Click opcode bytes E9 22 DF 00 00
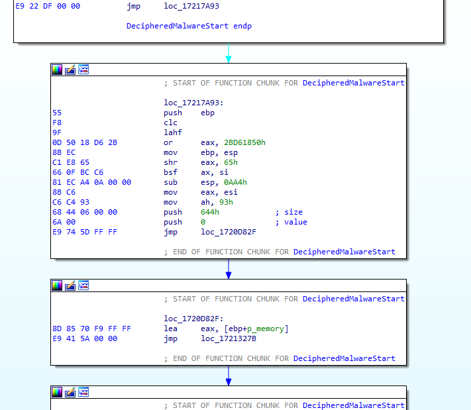The image size is (471, 410). [48, 6]
